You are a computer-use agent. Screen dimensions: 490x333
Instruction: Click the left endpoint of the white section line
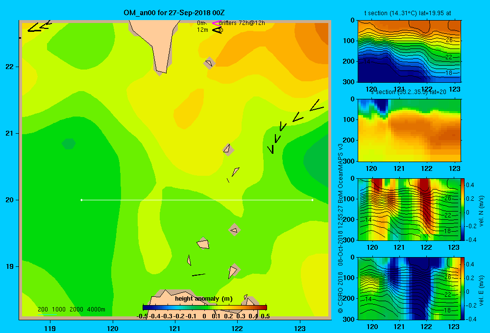pyautogui.click(x=81, y=200)
